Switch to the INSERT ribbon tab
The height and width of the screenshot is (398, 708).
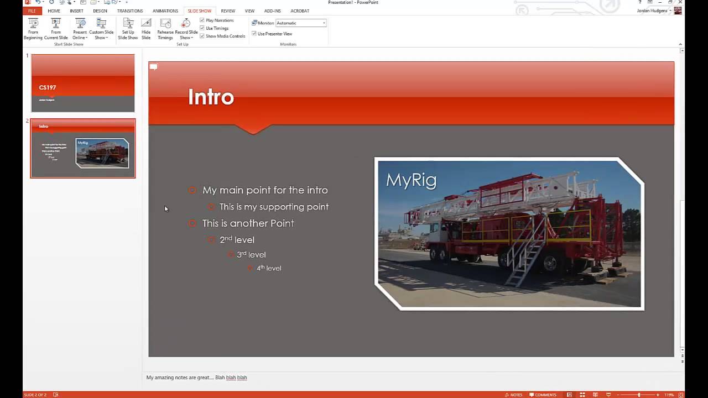coord(76,11)
